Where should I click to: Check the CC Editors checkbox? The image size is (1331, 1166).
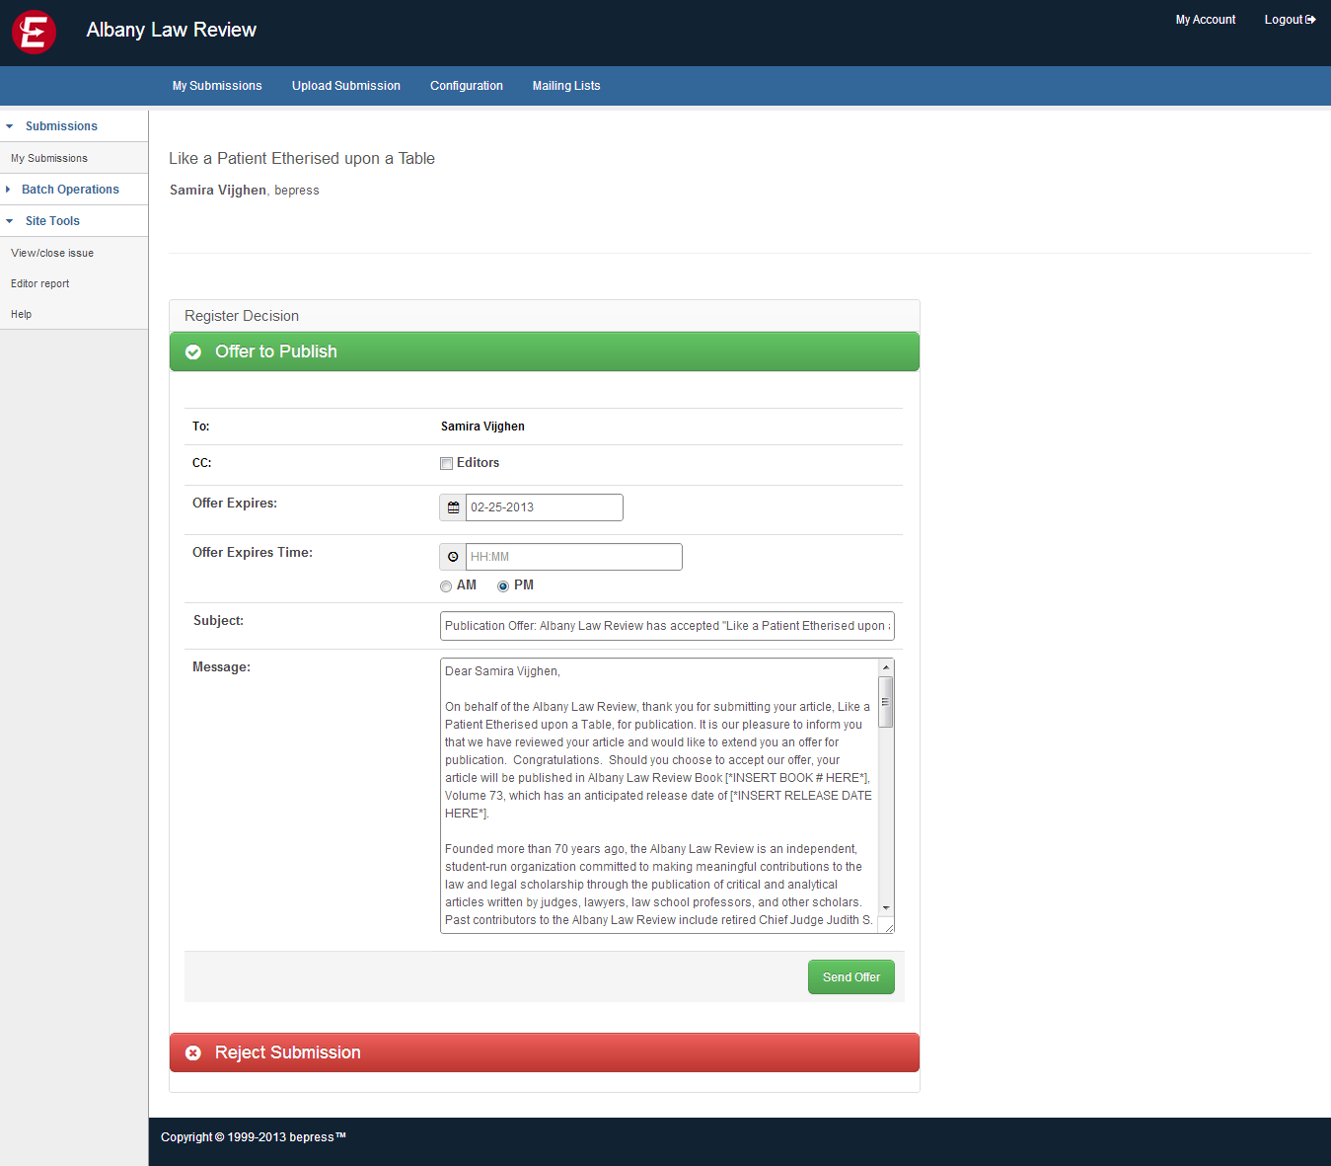click(446, 463)
